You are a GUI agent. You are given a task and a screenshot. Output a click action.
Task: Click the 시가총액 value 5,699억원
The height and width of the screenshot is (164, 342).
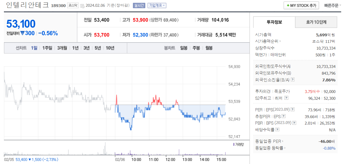coord(325,35)
